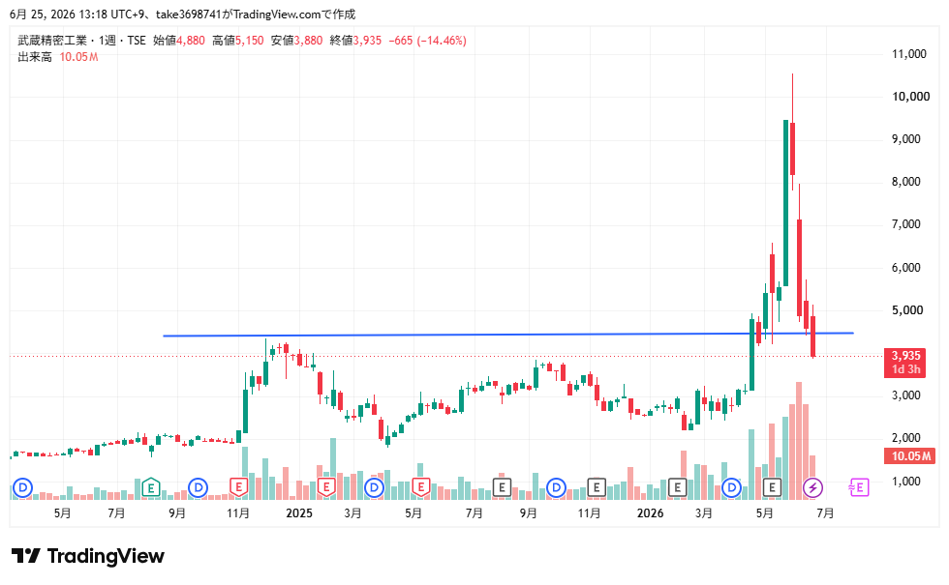Click the 始値4,880 open value
This screenshot has height=585, width=949.
[x=179, y=41]
